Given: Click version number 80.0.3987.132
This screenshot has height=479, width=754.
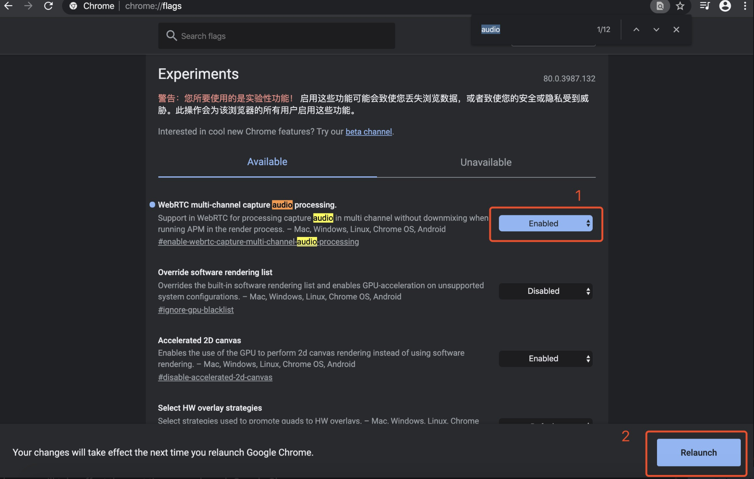Looking at the screenshot, I should click(x=569, y=79).
